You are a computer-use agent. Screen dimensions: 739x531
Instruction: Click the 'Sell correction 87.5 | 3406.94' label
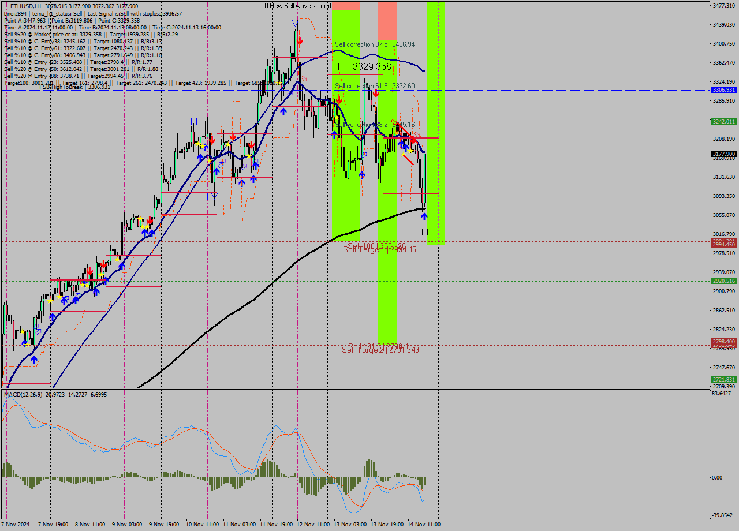[375, 44]
